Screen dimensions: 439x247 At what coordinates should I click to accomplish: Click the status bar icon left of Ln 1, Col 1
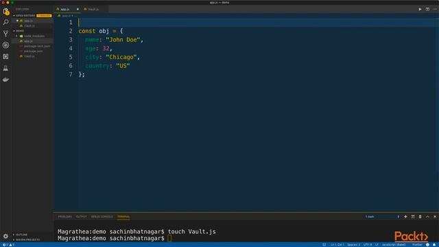(324, 245)
